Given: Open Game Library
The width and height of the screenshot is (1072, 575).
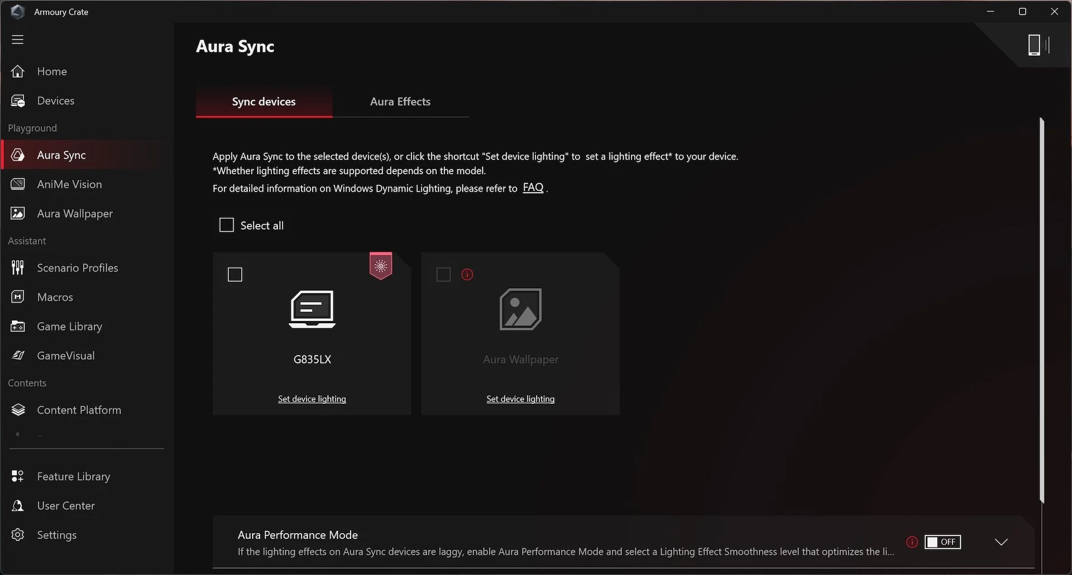Looking at the screenshot, I should (x=87, y=327).
